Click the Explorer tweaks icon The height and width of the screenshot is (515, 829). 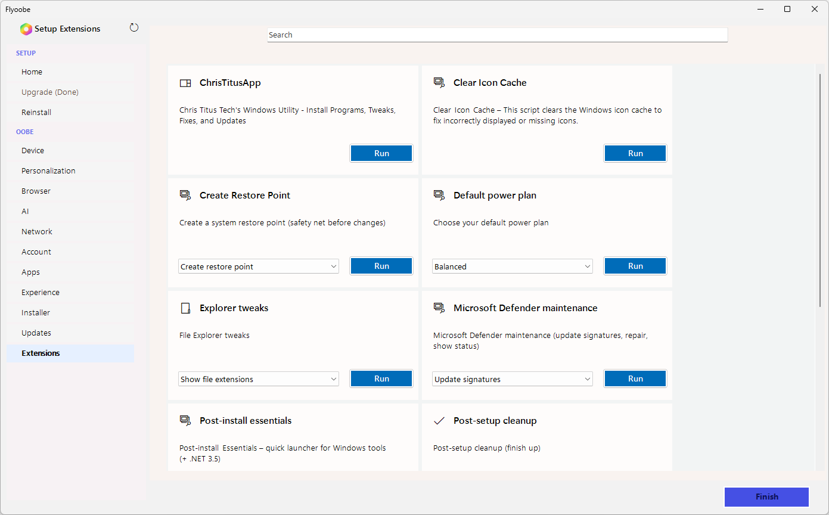coord(185,308)
